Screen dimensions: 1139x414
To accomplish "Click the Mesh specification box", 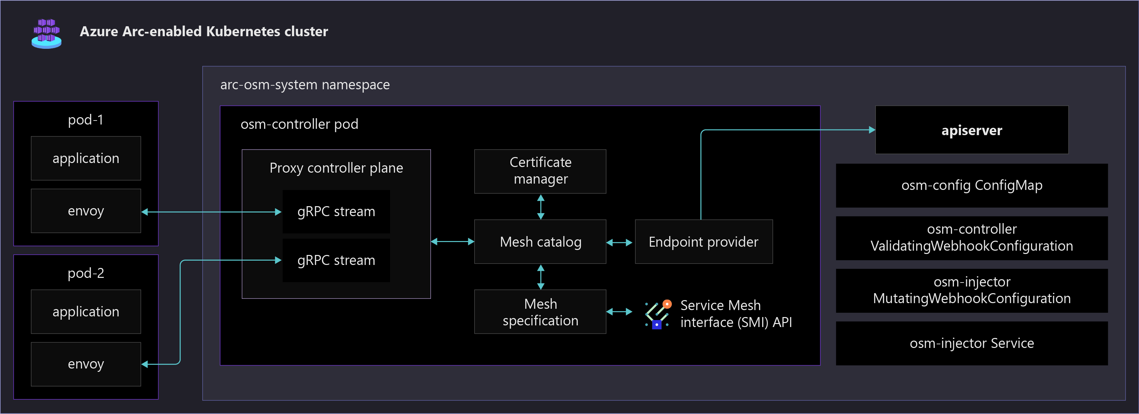I will (540, 311).
